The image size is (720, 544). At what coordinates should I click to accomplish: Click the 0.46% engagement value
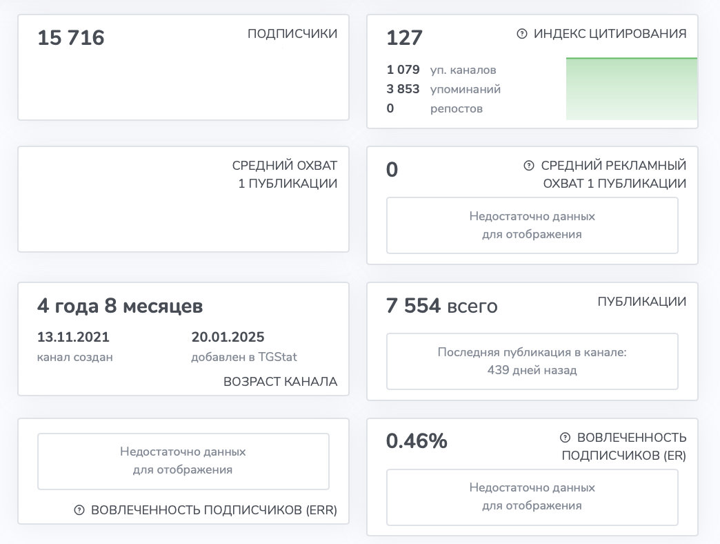pos(417,441)
